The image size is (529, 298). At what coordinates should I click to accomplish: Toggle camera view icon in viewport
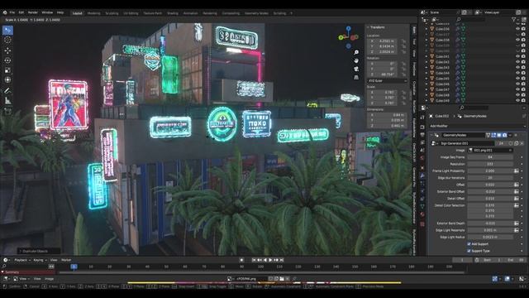pyautogui.click(x=356, y=69)
